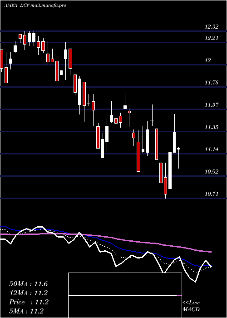
Task: Click the pink 50MA line's right end
Action: point(211,252)
